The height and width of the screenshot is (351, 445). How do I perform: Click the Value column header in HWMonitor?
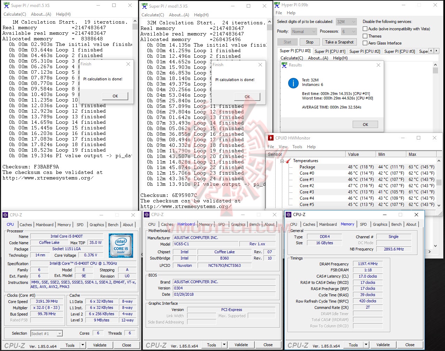(361, 154)
